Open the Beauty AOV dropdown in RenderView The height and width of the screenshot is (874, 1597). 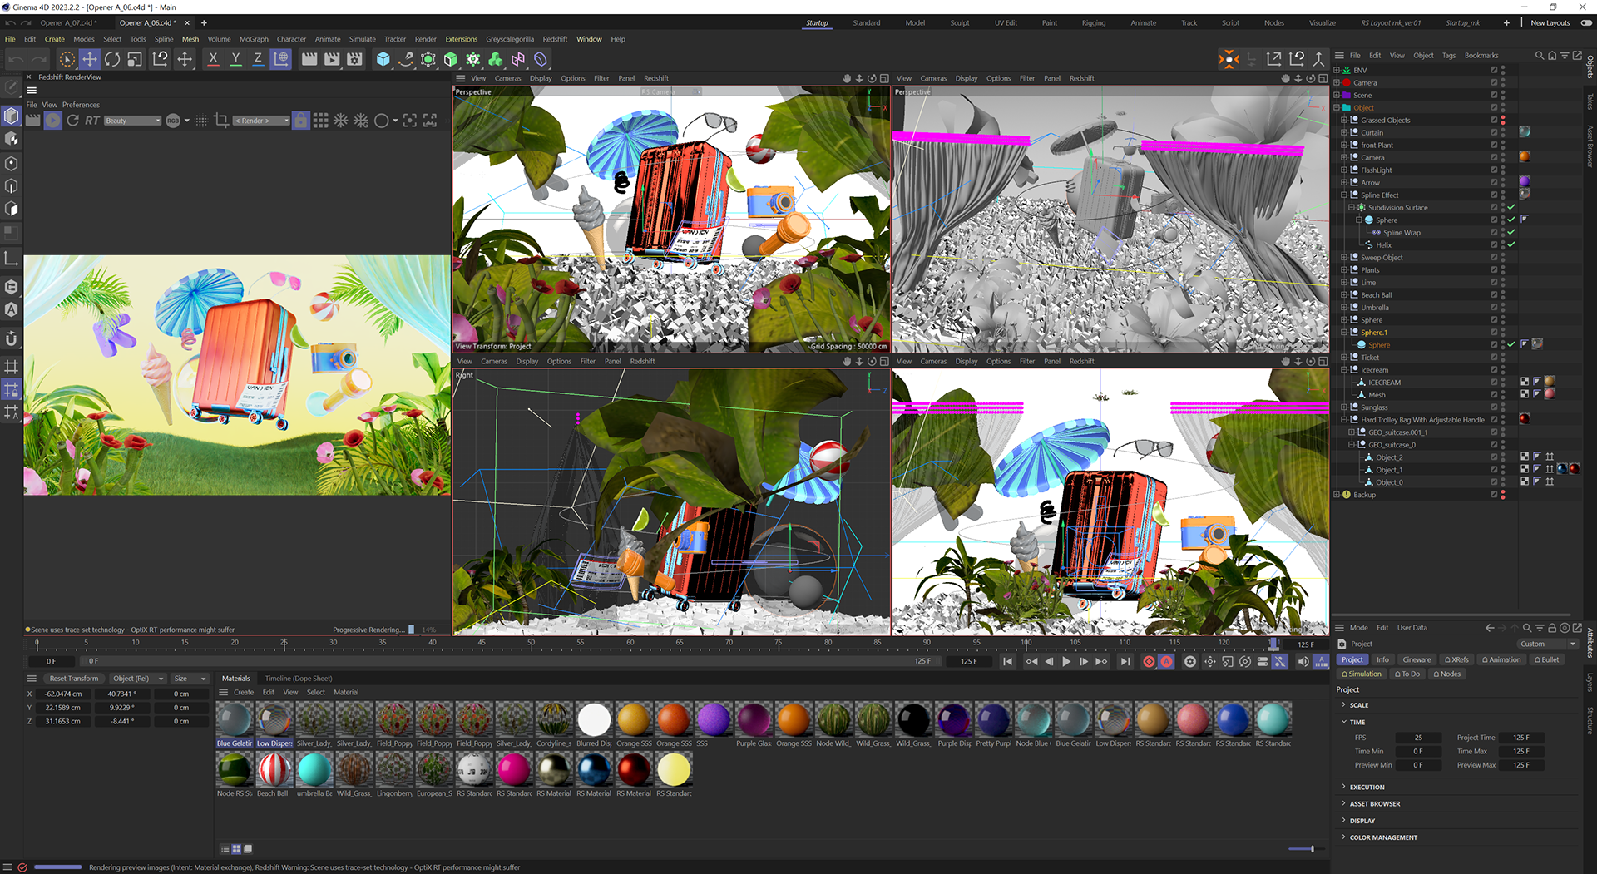132,121
